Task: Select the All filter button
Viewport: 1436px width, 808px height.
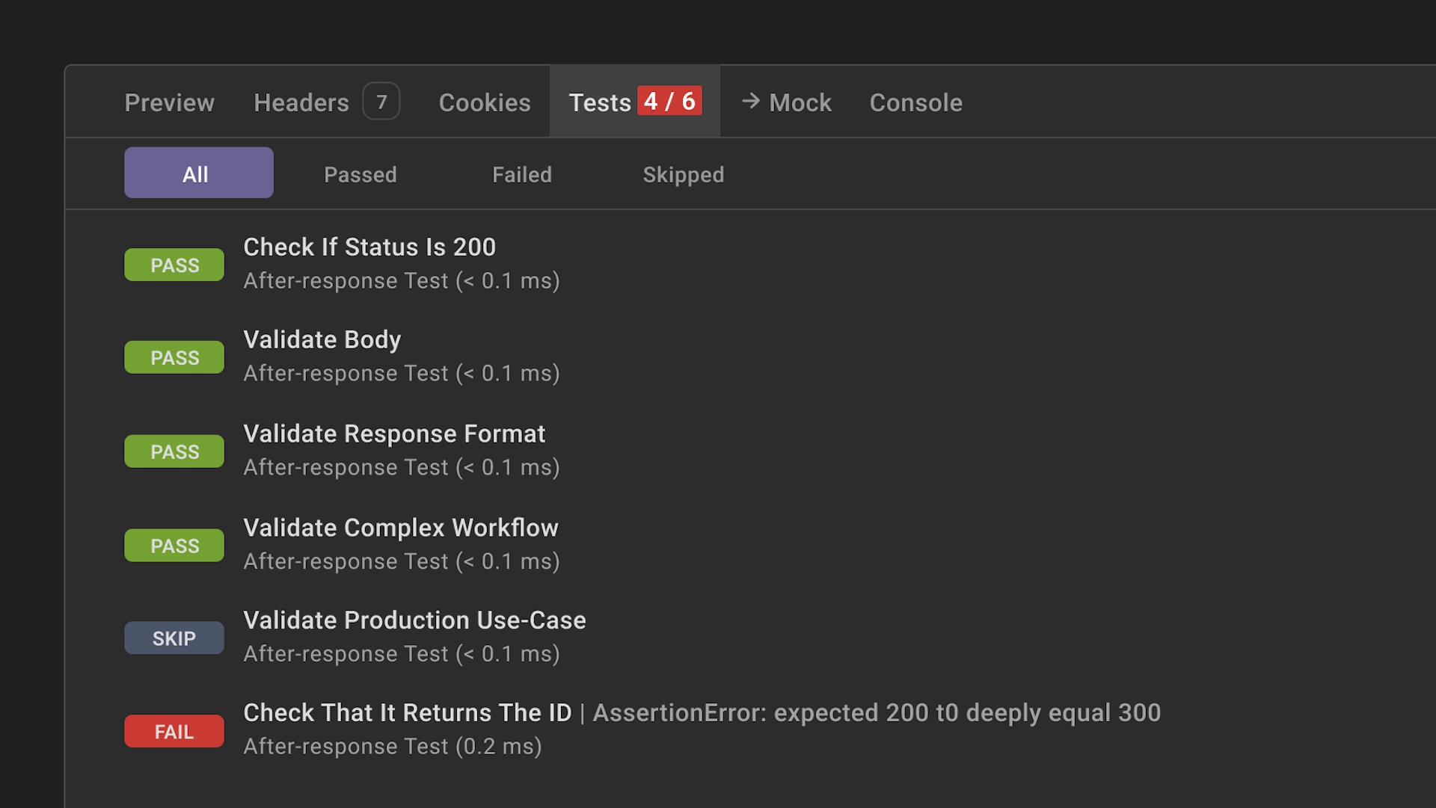Action: (197, 173)
